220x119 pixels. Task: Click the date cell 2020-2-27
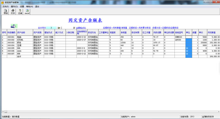click(82, 40)
